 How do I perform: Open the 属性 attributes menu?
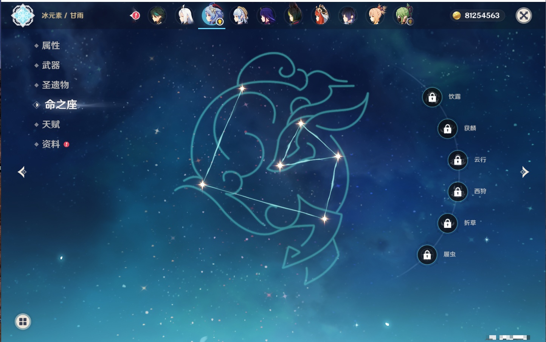(x=51, y=46)
